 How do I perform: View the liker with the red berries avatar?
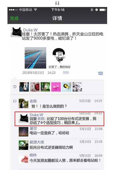(35, 87)
